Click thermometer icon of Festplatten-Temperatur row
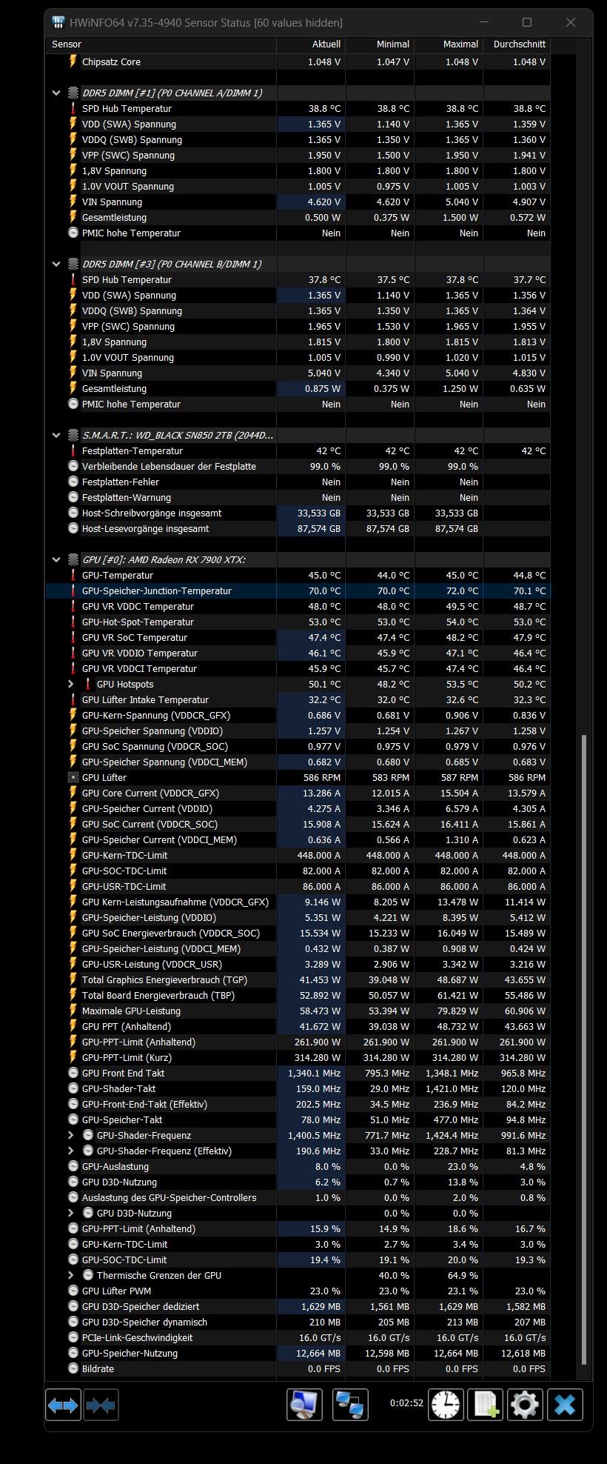The width and height of the screenshot is (607, 1464). pyautogui.click(x=73, y=451)
